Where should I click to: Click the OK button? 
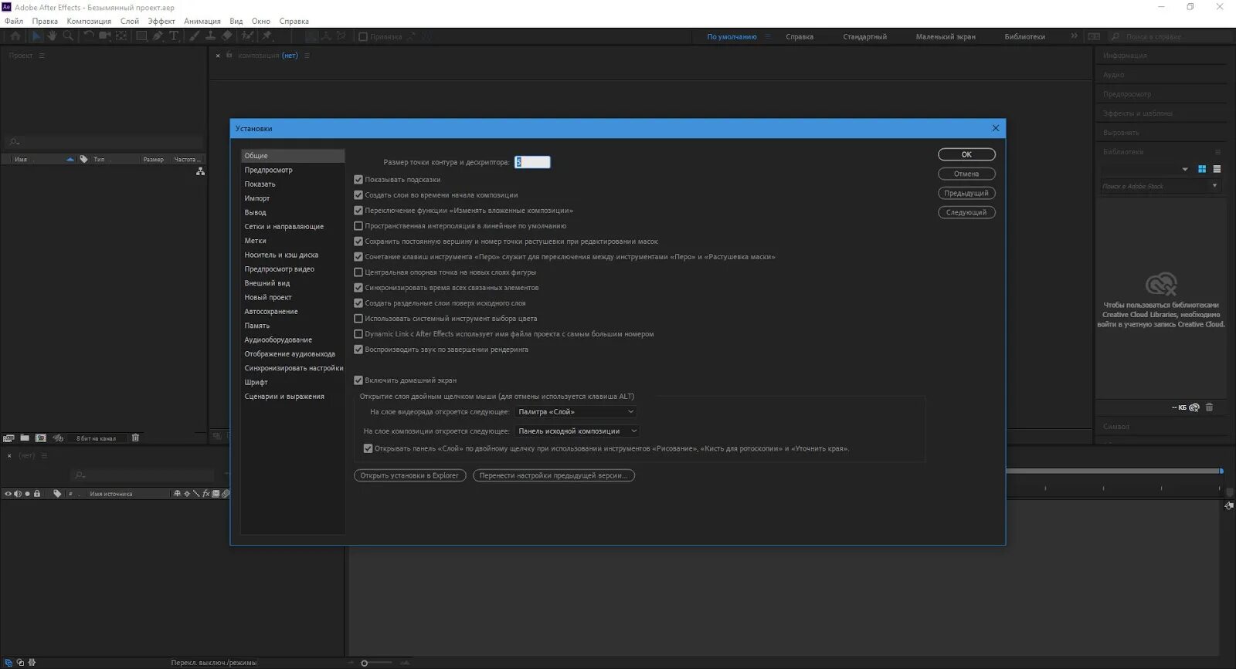[x=966, y=154]
